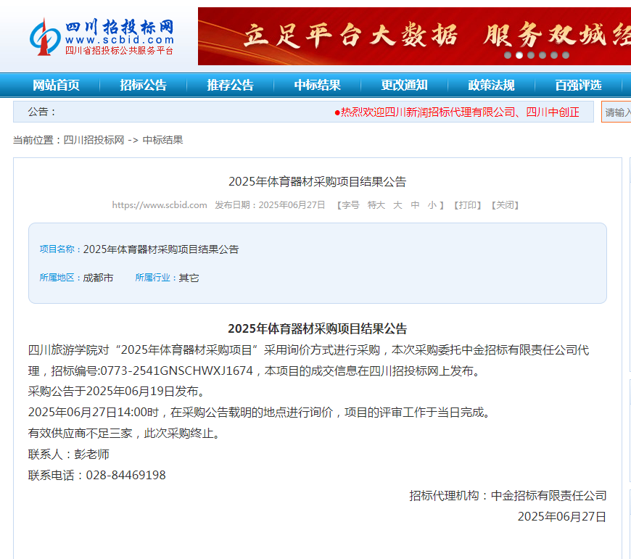
Task: Open the 推荐公告 navigation tab
Action: [x=230, y=86]
